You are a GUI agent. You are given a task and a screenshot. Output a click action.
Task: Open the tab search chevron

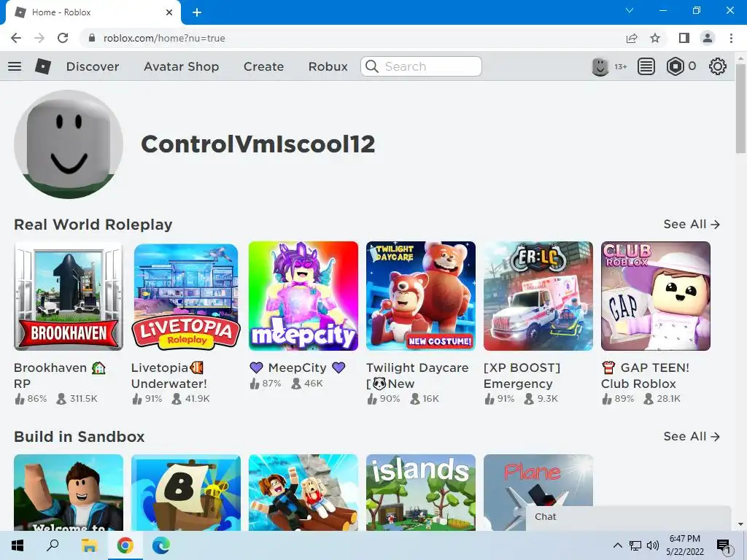tap(630, 10)
